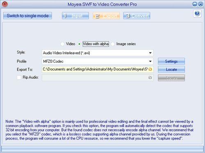Go to step 1 Input tab
This screenshot has height=153, width=205.
(75, 16)
